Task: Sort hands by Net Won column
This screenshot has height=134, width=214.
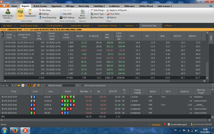Action: point(86,92)
